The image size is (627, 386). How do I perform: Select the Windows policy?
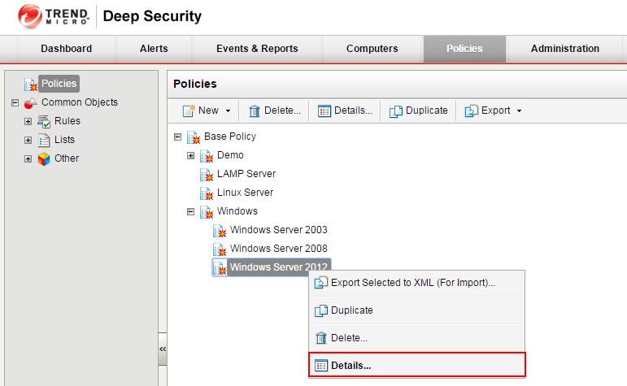click(237, 211)
